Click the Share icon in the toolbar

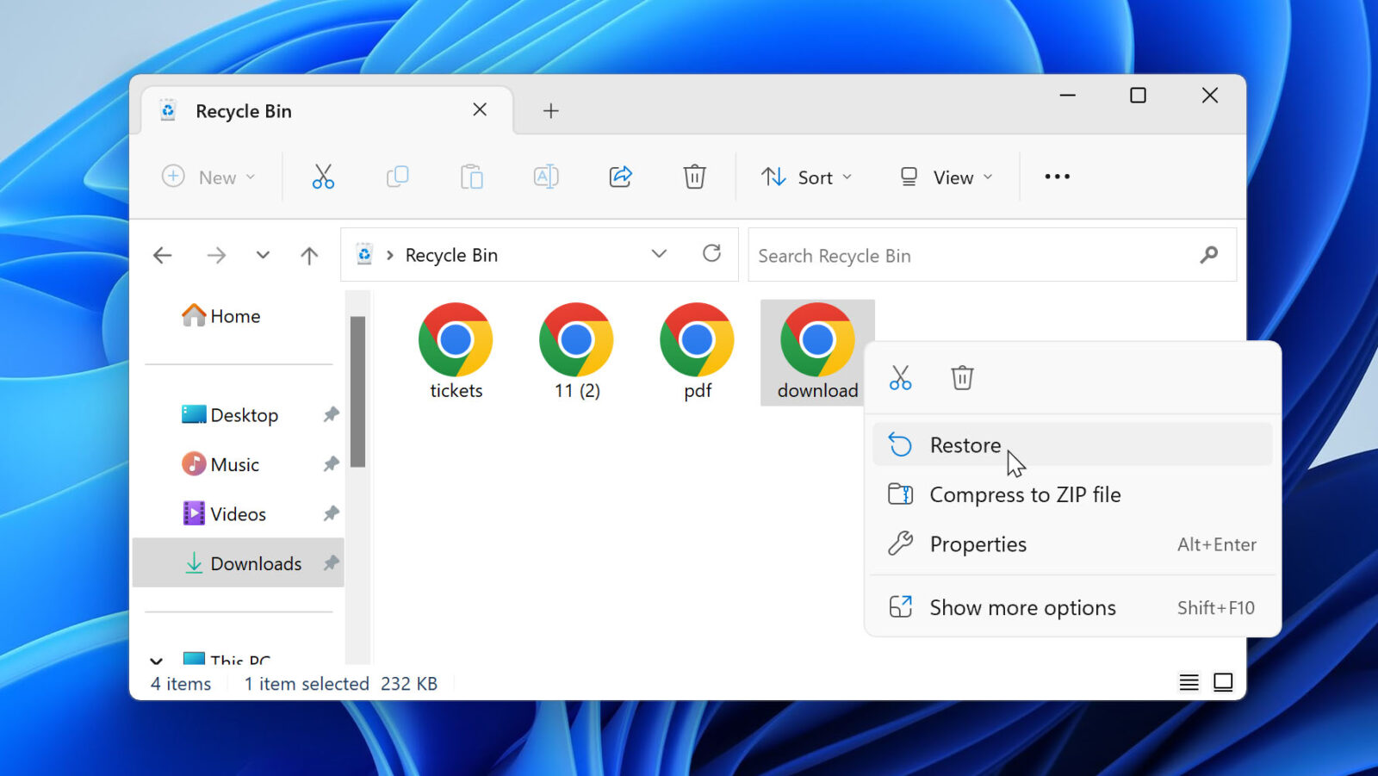[x=620, y=177]
